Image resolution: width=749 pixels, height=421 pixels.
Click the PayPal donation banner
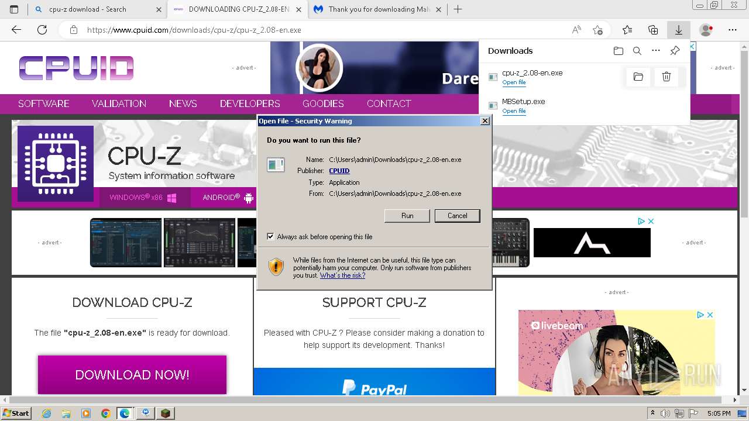click(x=374, y=382)
